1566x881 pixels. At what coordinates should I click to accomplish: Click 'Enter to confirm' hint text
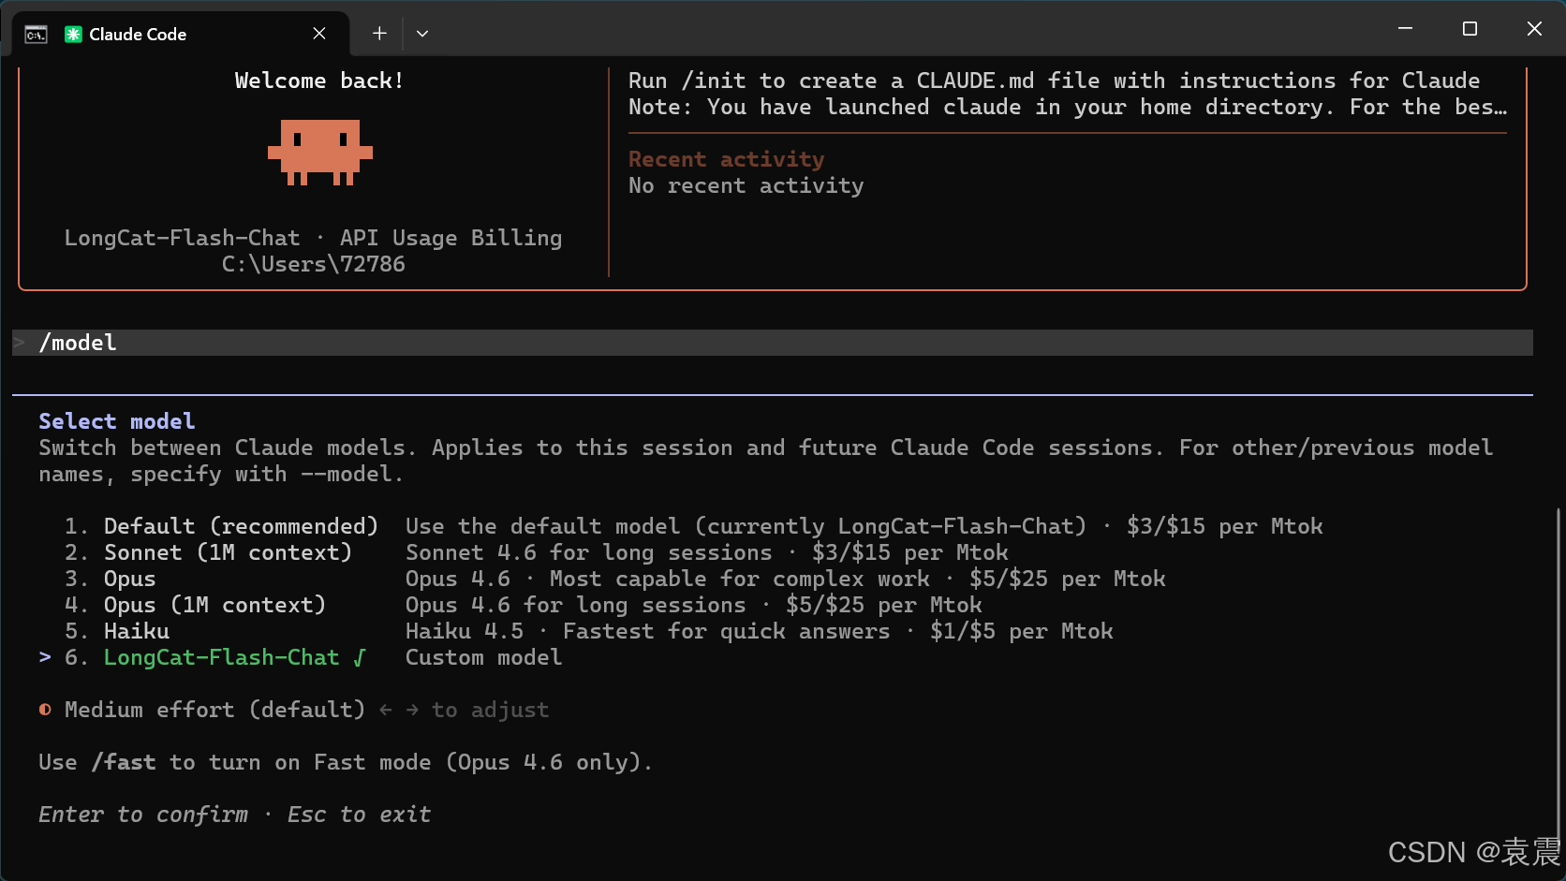coord(143,815)
